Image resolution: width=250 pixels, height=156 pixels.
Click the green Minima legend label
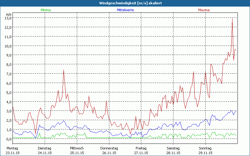coord(45,10)
